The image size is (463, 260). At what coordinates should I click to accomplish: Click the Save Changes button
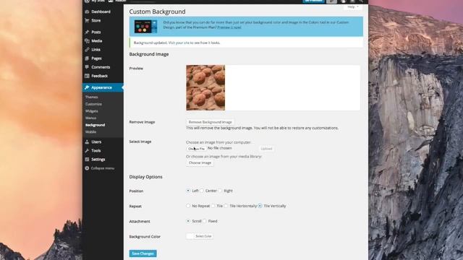(143, 253)
